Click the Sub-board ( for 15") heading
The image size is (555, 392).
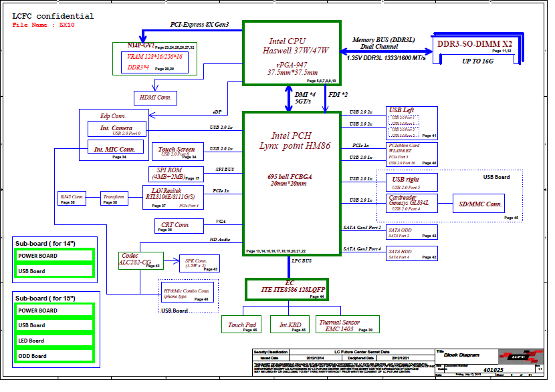click(45, 299)
